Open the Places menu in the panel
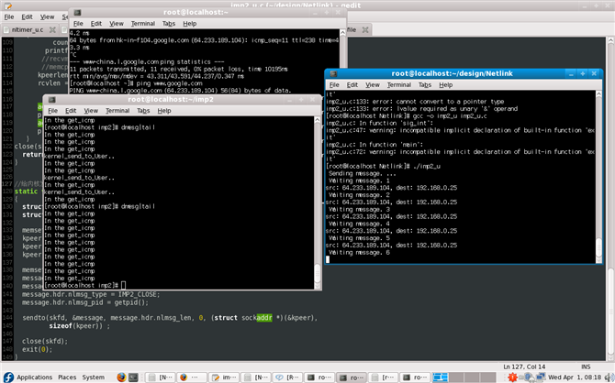The width and height of the screenshot is (615, 383). 67,377
